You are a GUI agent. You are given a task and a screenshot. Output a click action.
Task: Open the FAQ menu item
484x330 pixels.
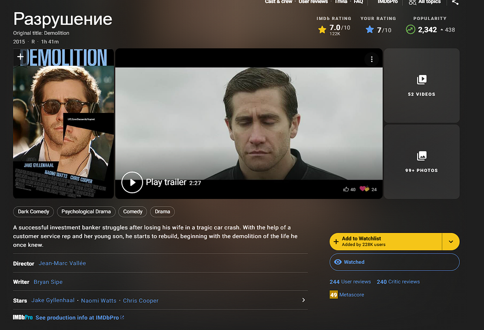(358, 2)
